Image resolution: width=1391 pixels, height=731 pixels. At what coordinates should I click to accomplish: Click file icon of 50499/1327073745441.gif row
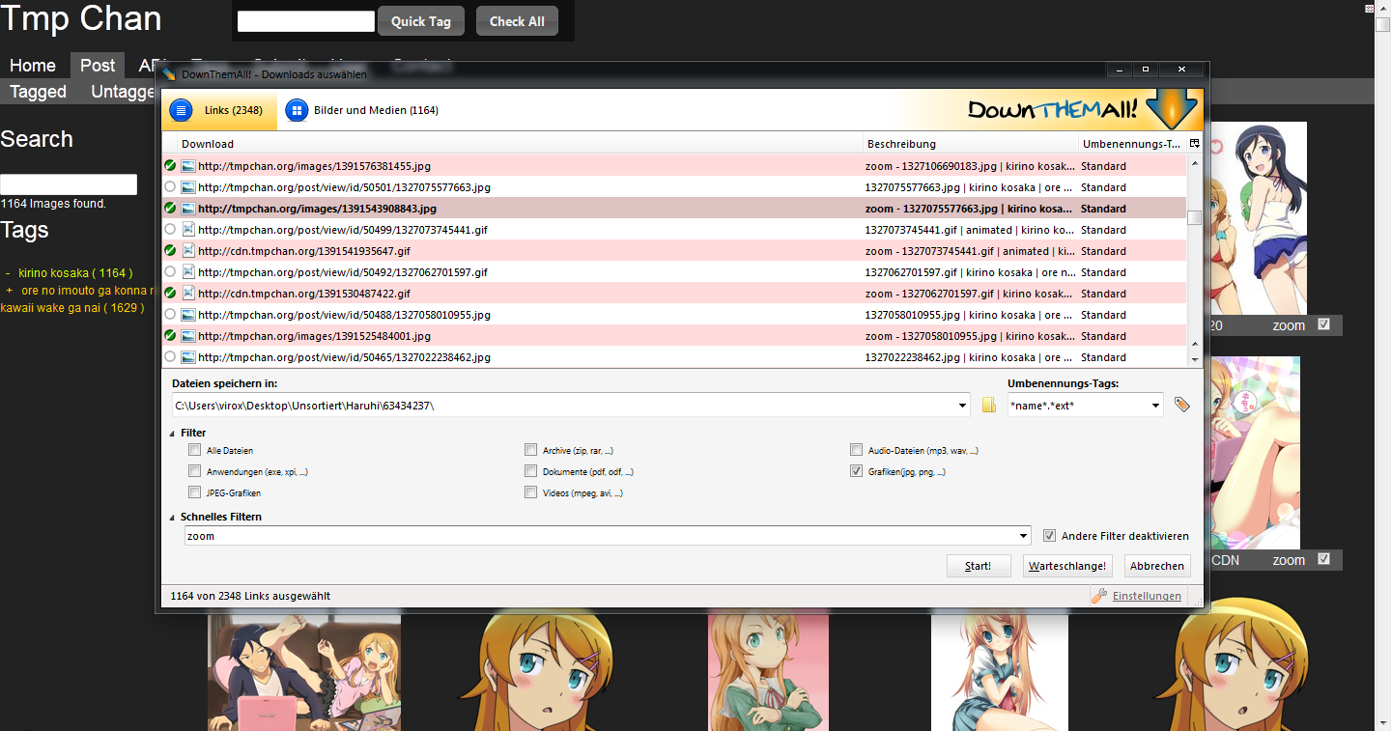(x=188, y=230)
